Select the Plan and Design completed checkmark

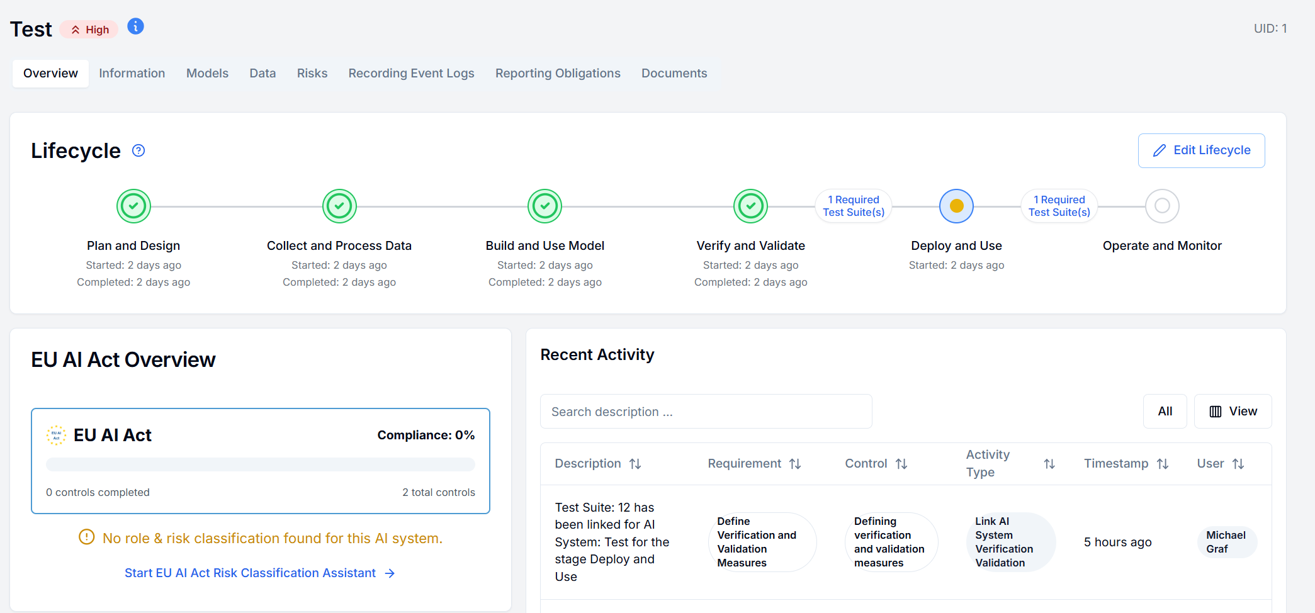133,206
